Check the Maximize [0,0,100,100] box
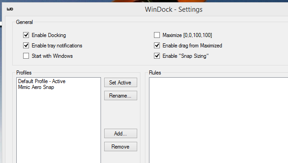The width and height of the screenshot is (288, 163). tap(157, 35)
